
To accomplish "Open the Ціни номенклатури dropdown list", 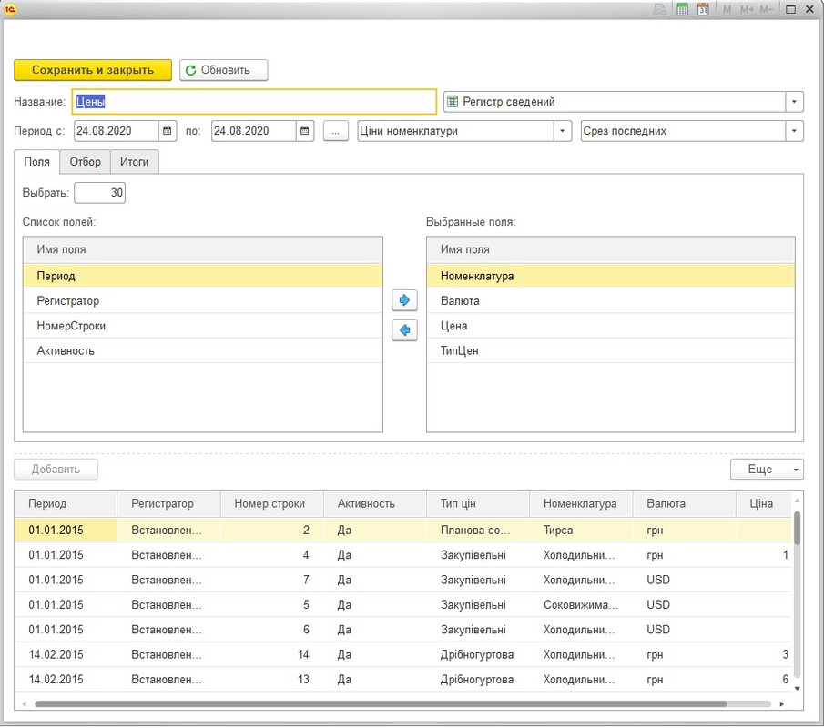I will [x=563, y=131].
